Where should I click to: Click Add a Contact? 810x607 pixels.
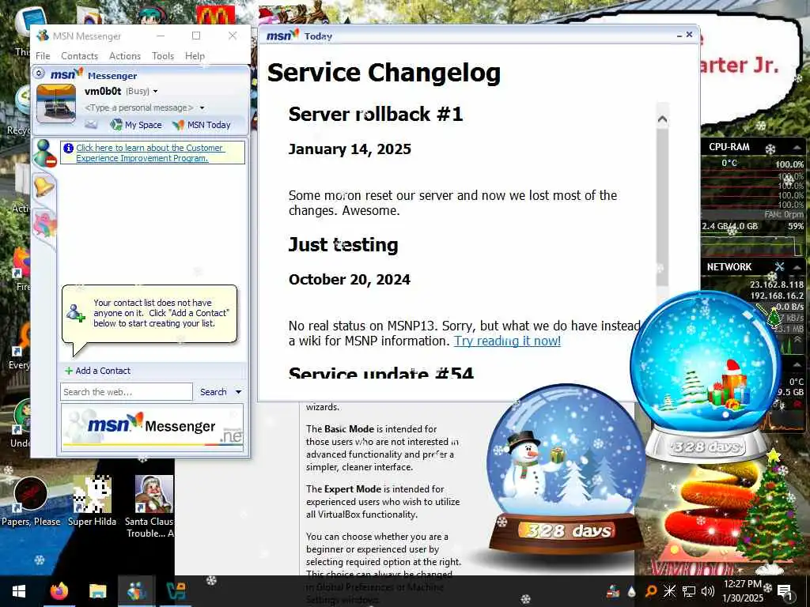click(x=103, y=371)
